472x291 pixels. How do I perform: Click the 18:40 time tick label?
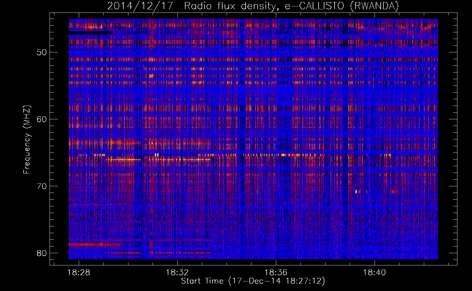pos(375,273)
